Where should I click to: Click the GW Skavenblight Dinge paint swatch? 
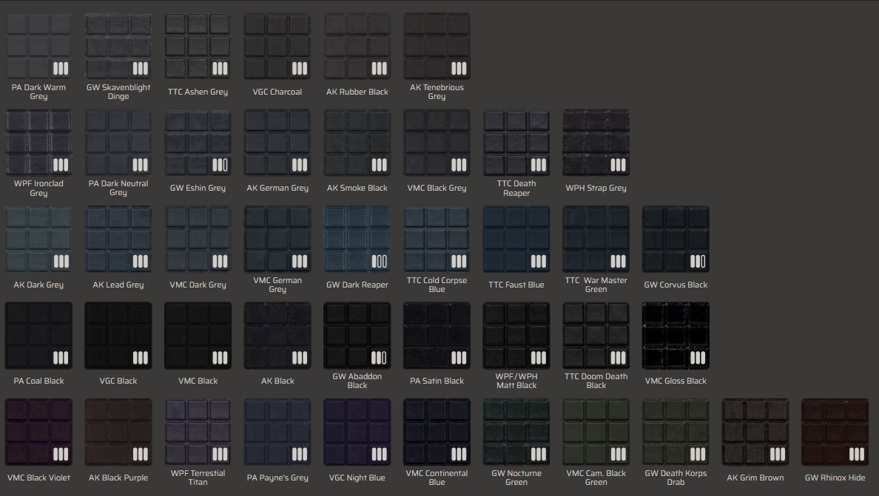[118, 46]
